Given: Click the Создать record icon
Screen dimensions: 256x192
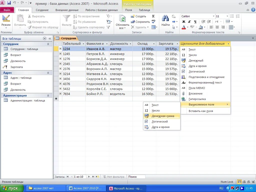Looking at the screenshot, I should coord(133,16).
